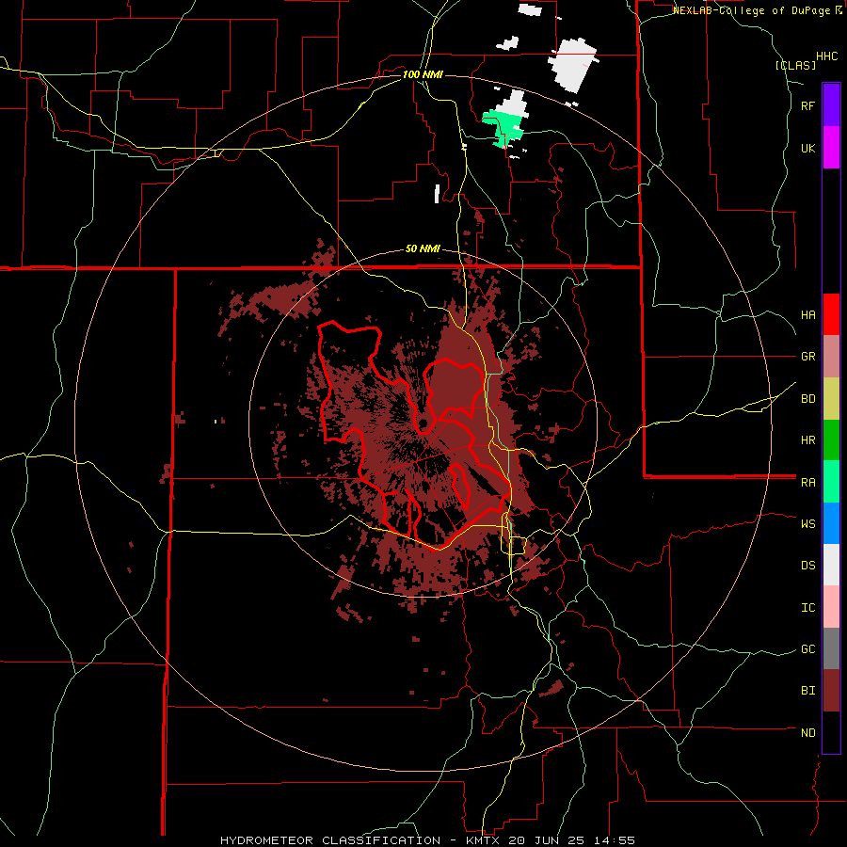Click the BI legend label
This screenshot has height=847, width=847.
(807, 691)
